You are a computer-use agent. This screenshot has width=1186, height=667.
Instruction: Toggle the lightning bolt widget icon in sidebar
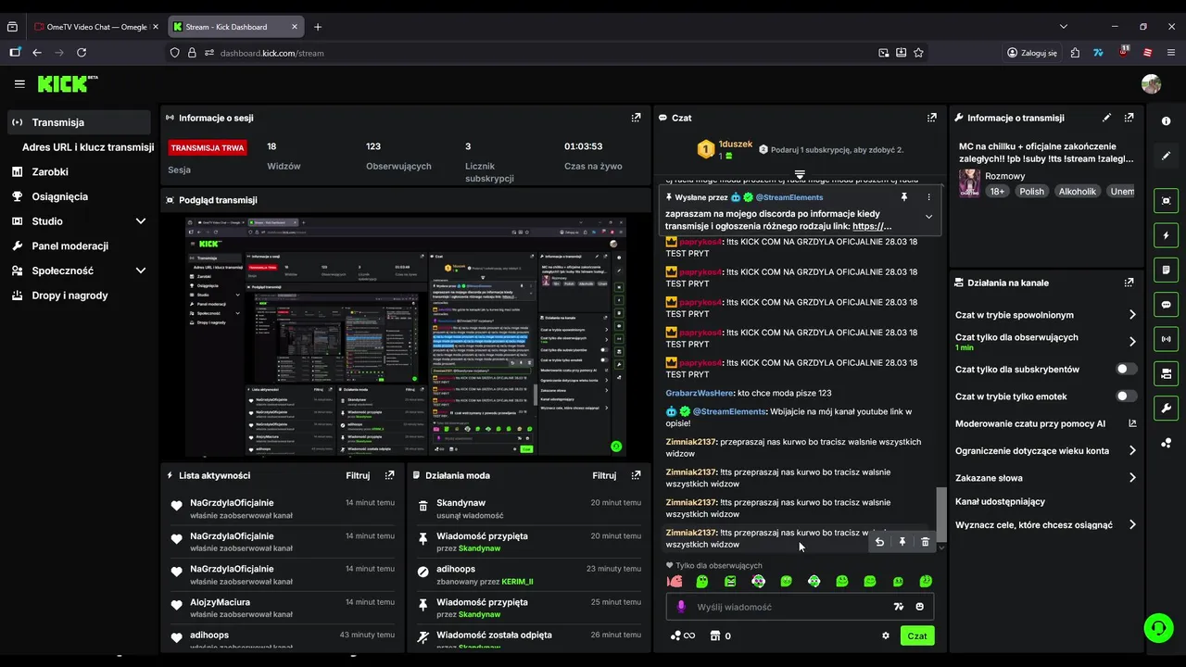1166,235
